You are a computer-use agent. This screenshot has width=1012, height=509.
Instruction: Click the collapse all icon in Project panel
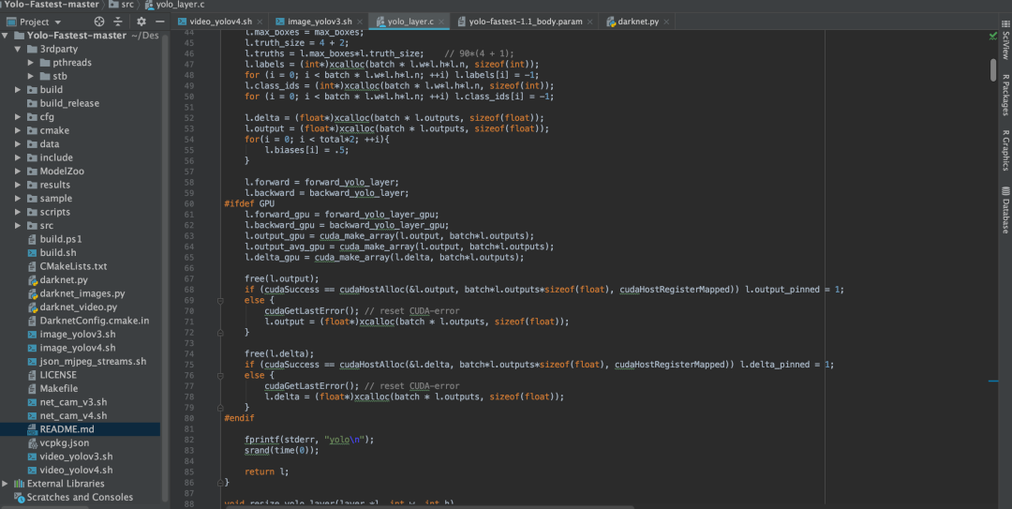click(118, 22)
